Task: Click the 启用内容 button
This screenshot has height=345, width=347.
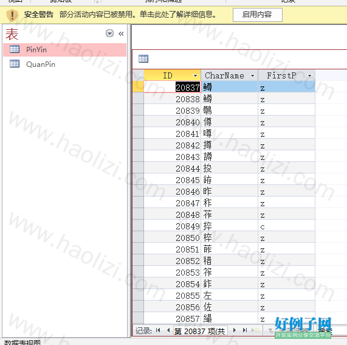Action: point(258,15)
